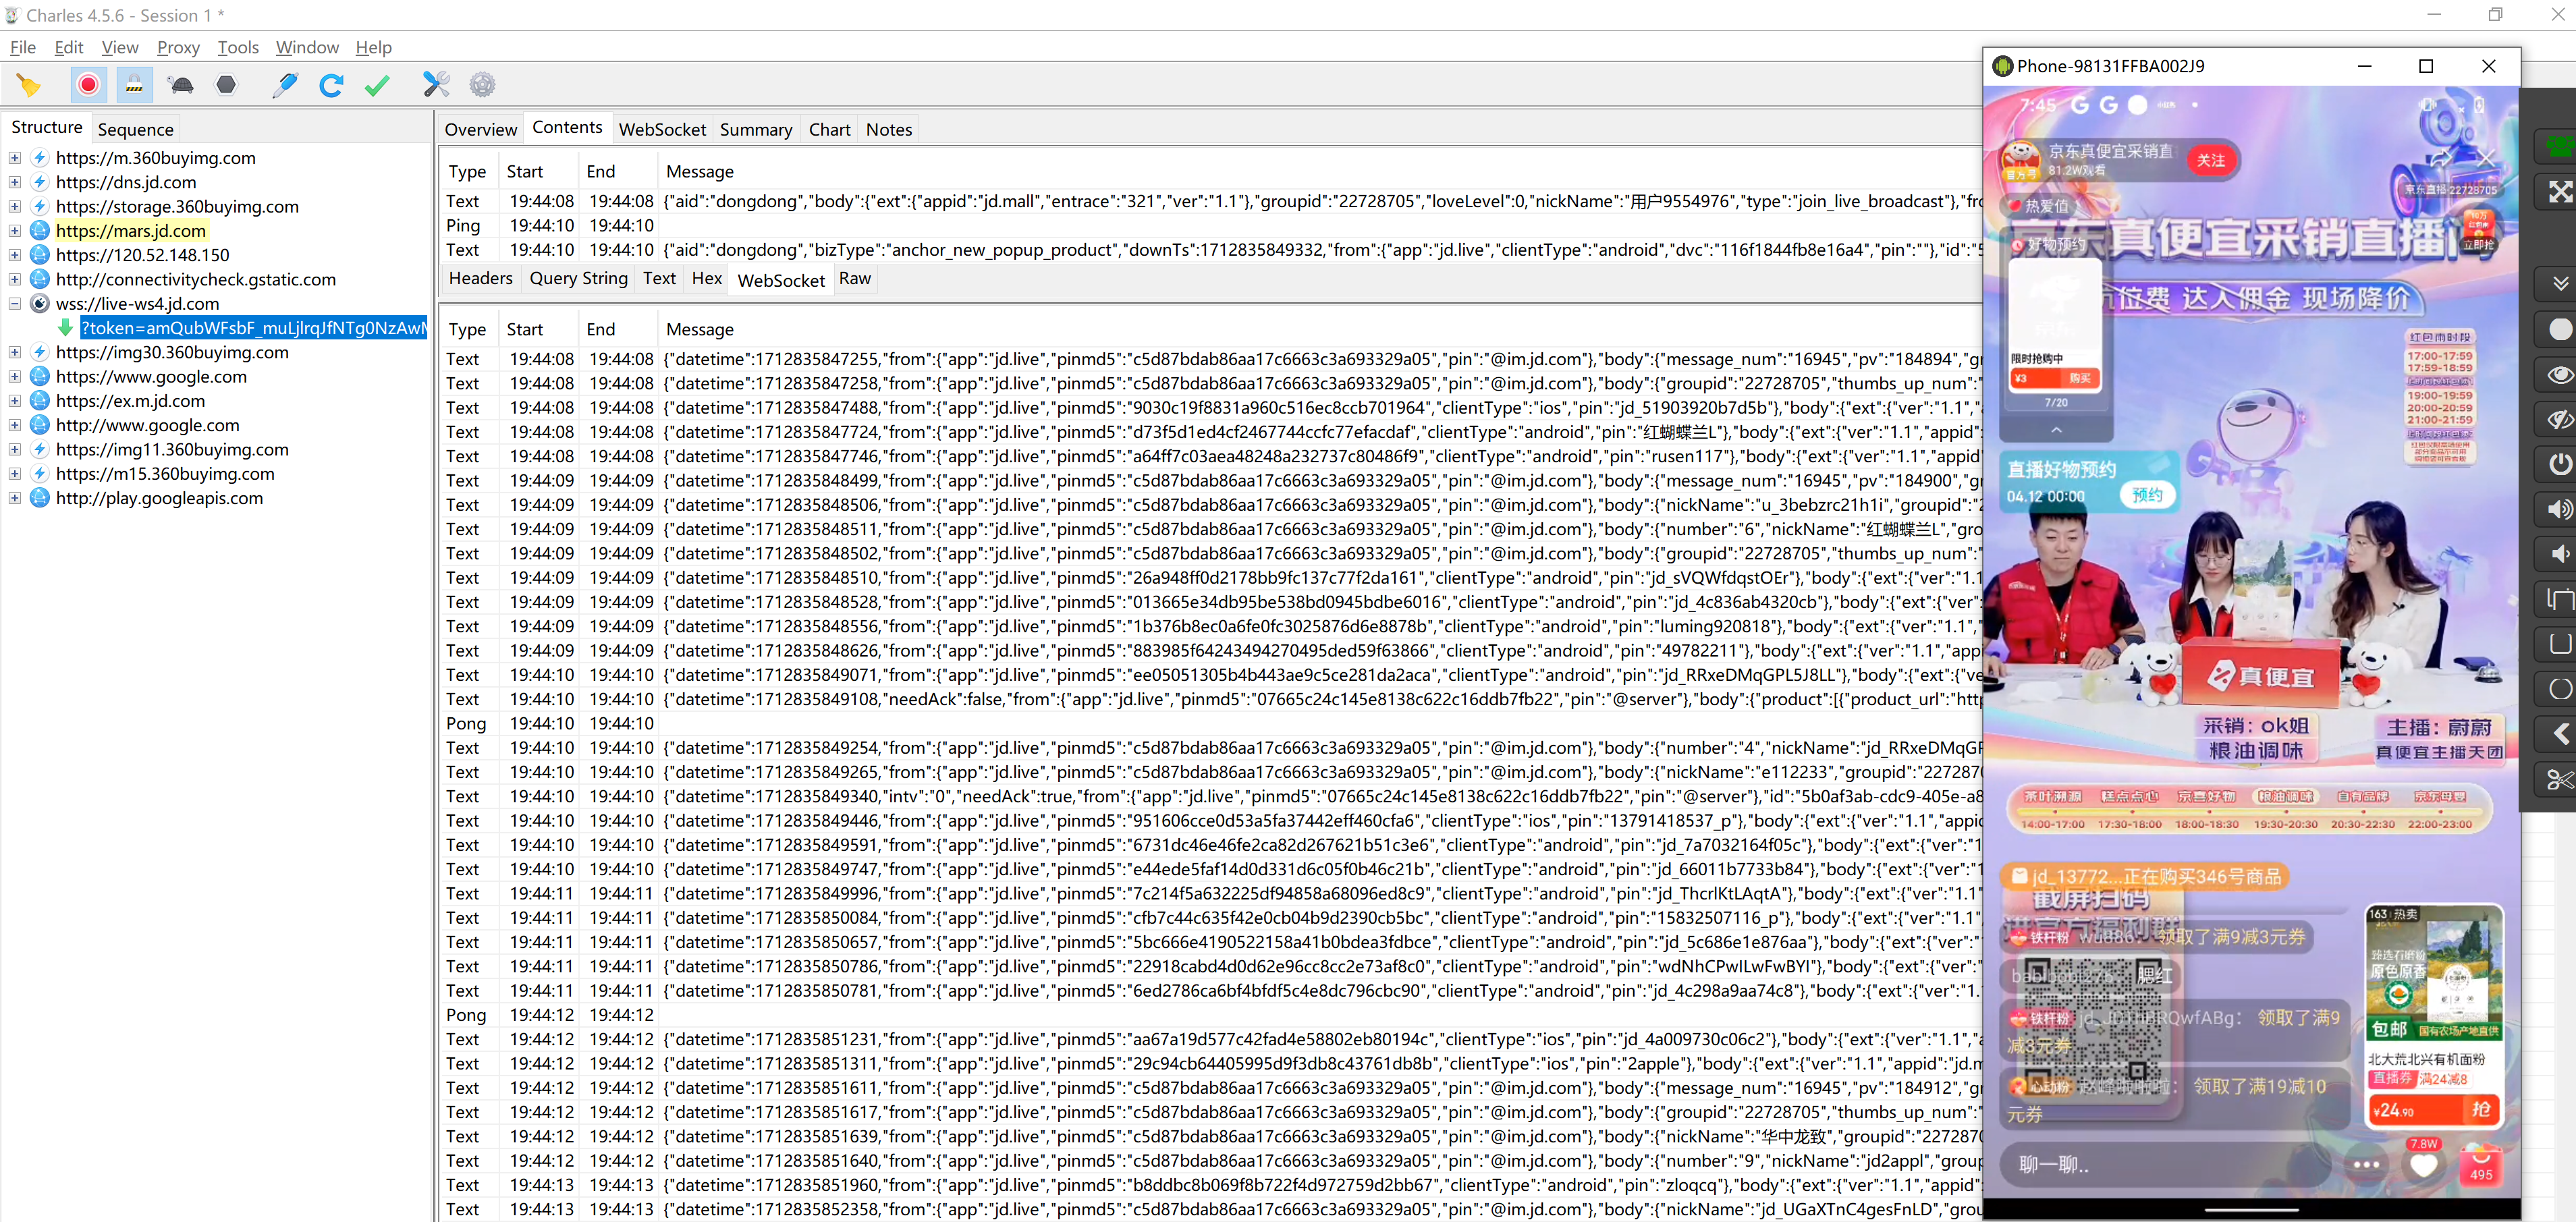Open the Edit menu
This screenshot has width=2576, height=1222.
tap(69, 47)
